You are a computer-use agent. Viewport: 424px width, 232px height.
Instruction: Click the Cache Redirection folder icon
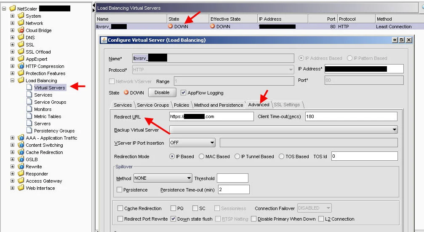21,152
